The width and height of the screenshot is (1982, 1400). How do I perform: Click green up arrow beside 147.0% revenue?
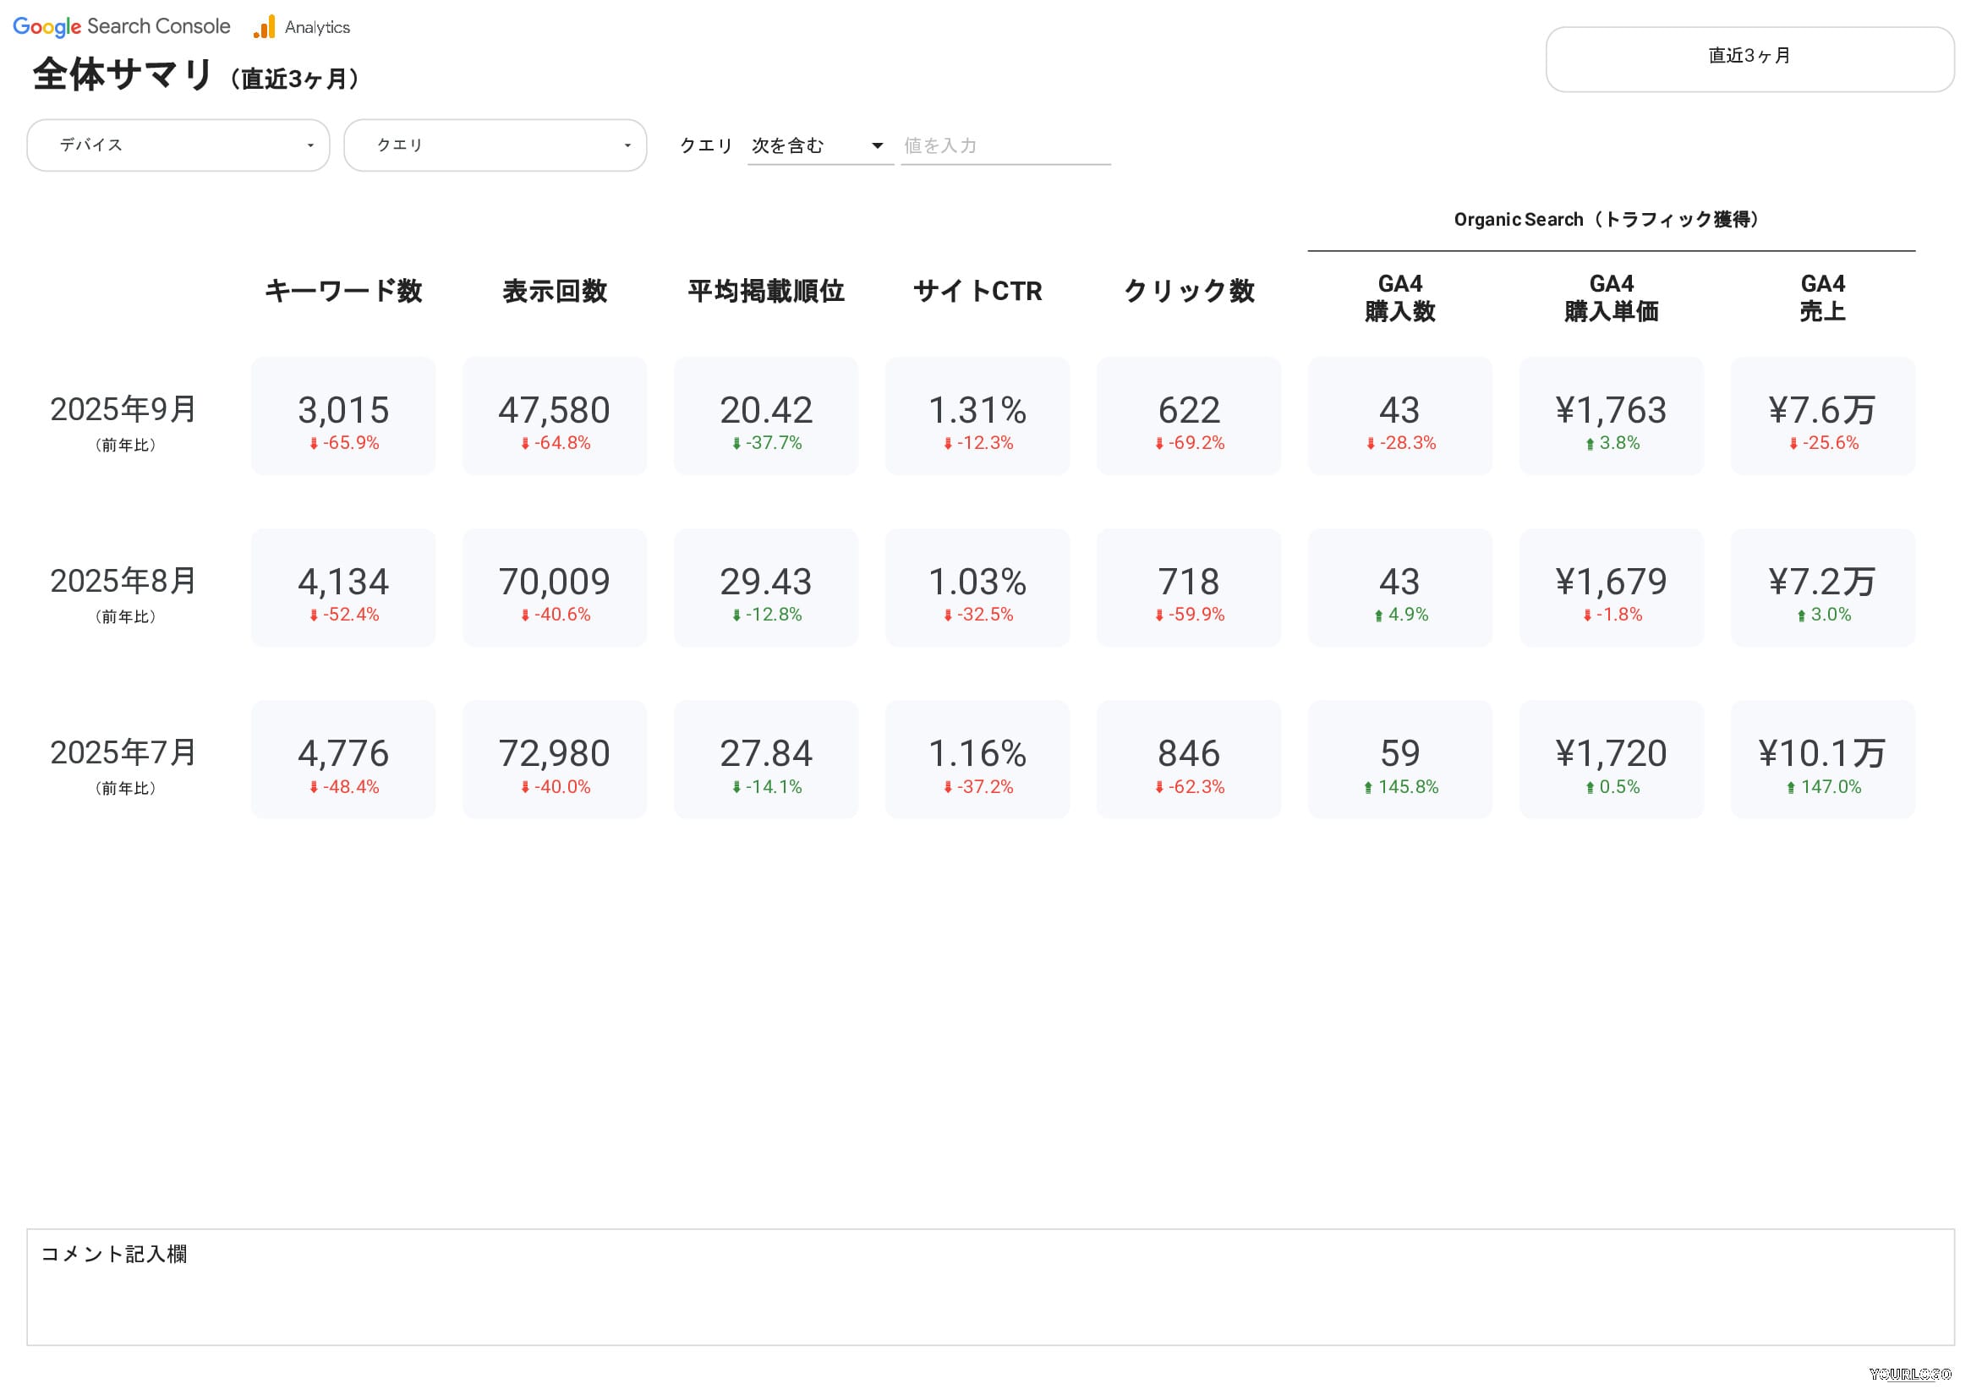pyautogui.click(x=1791, y=788)
